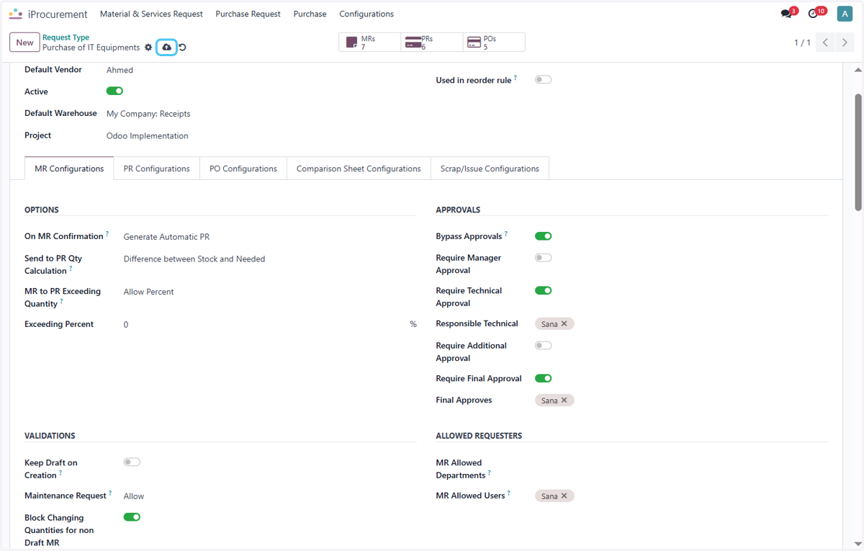Click the vertical scrollbar thumb
The width and height of the screenshot is (864, 551).
pos(858,152)
